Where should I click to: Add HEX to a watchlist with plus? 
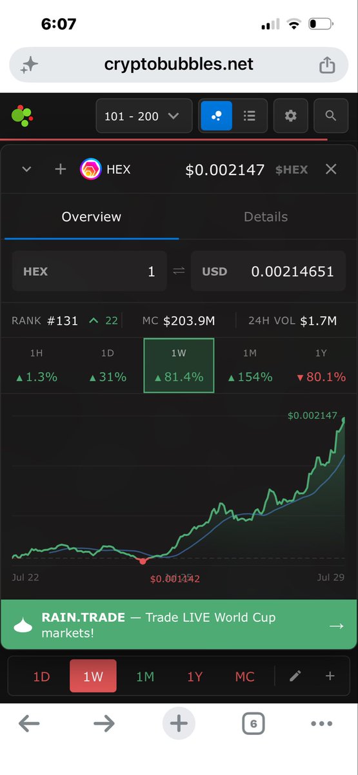click(x=61, y=169)
